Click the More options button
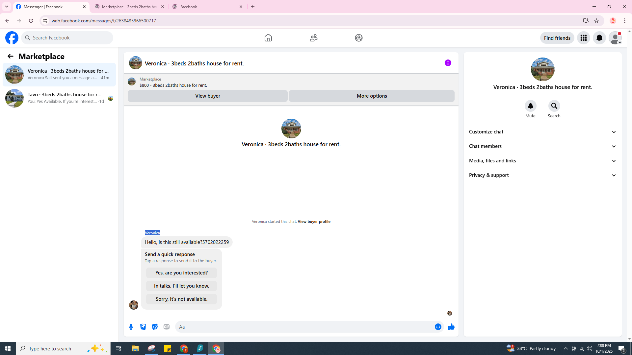This screenshot has width=632, height=355. point(372,96)
